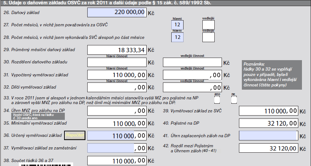Click the Daňový základ field on row 26
Screen dimensions: 311x166
pyautogui.click(x=117, y=13)
